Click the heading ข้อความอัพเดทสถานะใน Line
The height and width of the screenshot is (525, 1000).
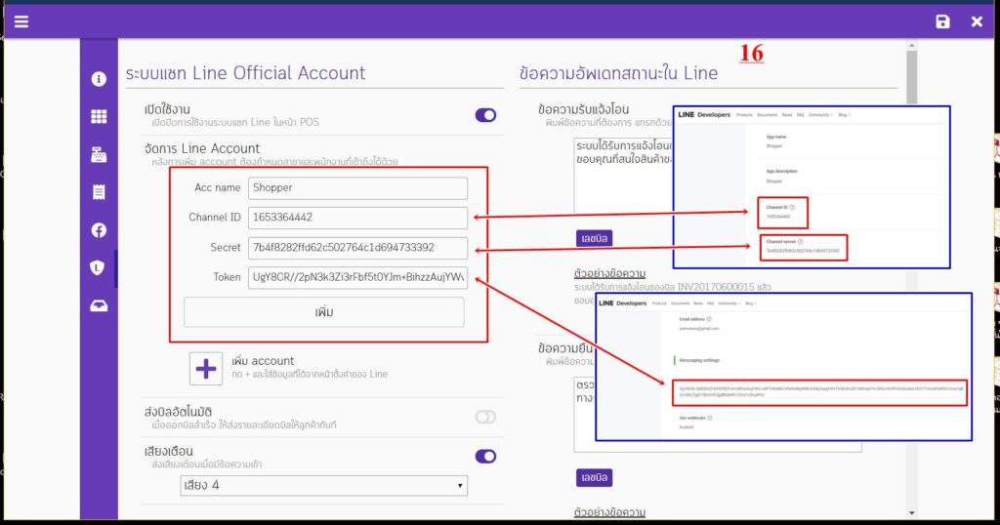tap(618, 73)
